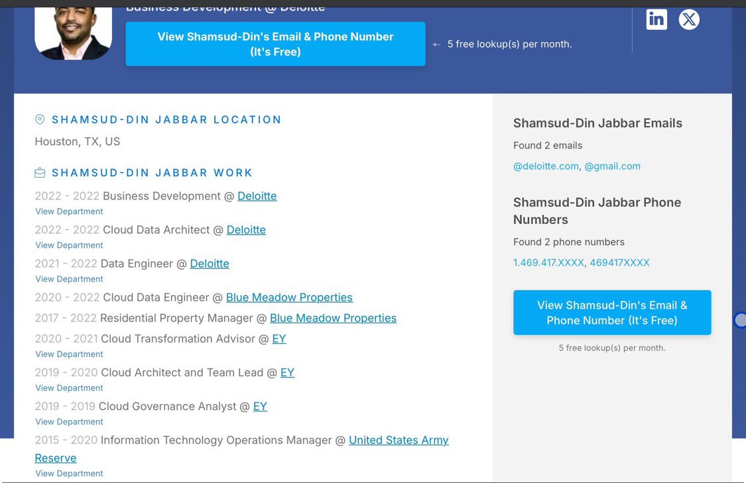746x483 pixels.
Task: Open the LinkedIn profile icon
Action: 656,19
